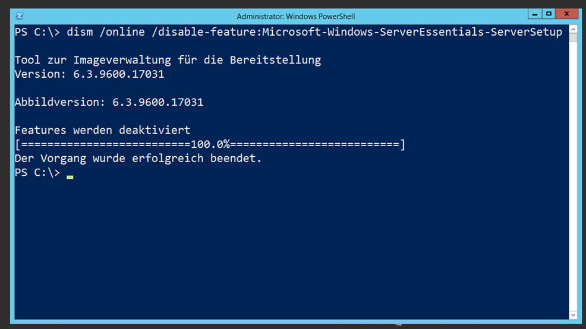Click the vertical scrollbar thumb
586x329 pixels.
coord(573,37)
